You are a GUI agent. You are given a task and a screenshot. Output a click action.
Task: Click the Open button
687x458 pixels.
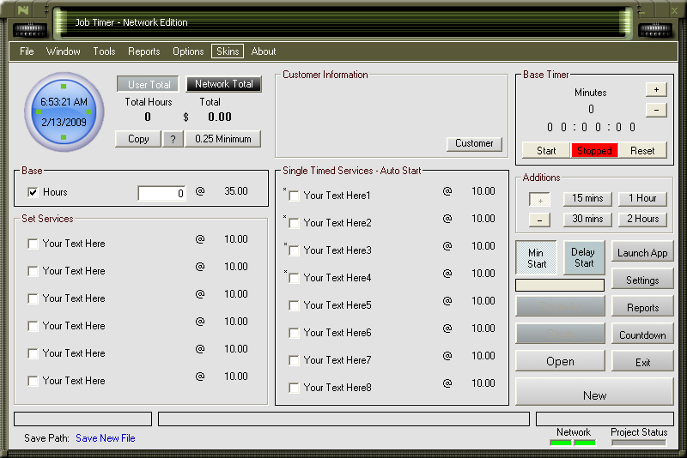click(x=560, y=361)
